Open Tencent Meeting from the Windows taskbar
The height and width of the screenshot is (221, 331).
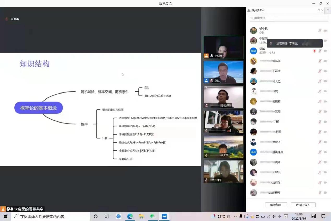click(x=164, y=216)
